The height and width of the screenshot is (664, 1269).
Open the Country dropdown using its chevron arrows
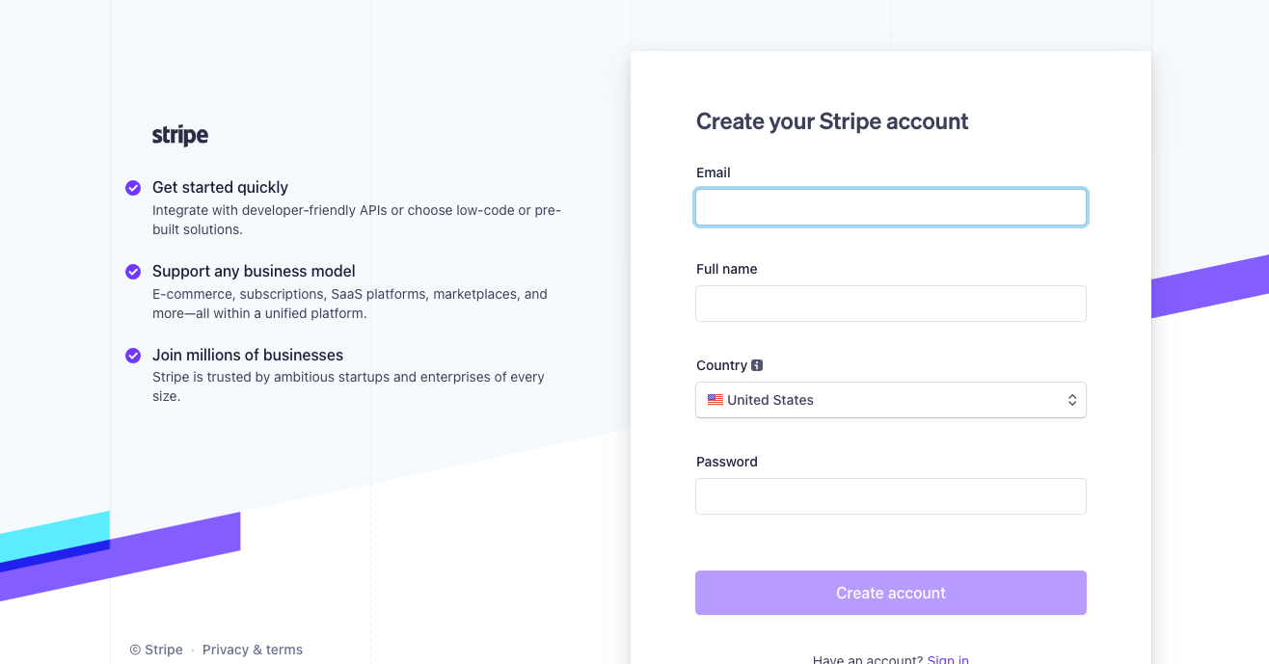1071,400
